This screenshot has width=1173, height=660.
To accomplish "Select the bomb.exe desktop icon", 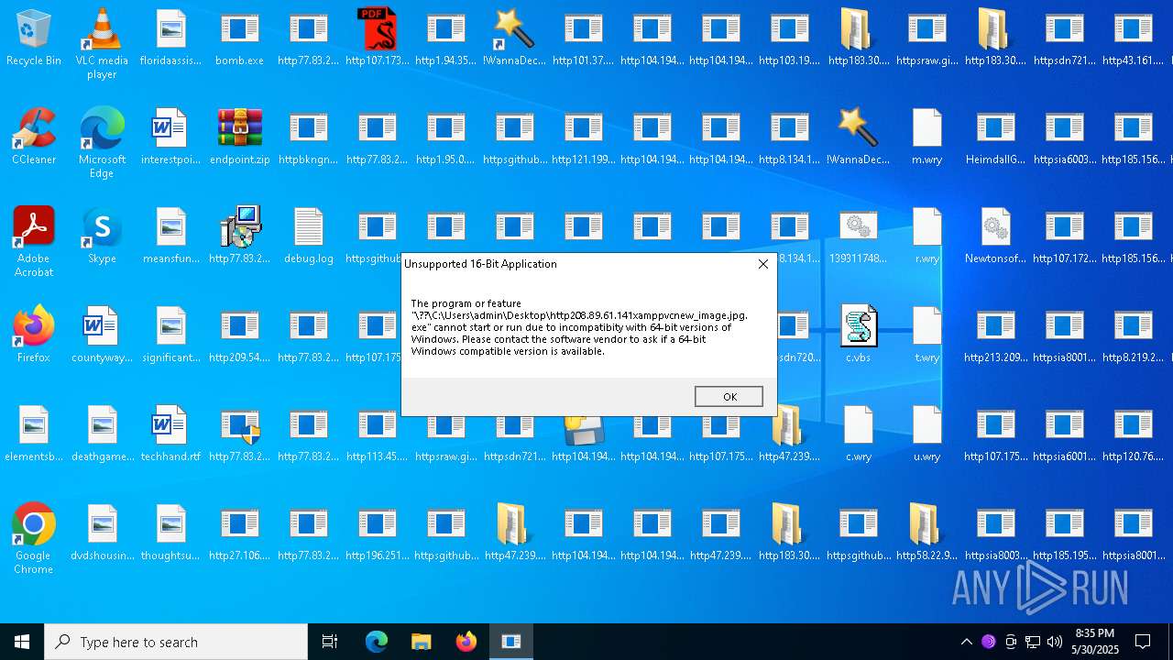I will click(239, 38).
